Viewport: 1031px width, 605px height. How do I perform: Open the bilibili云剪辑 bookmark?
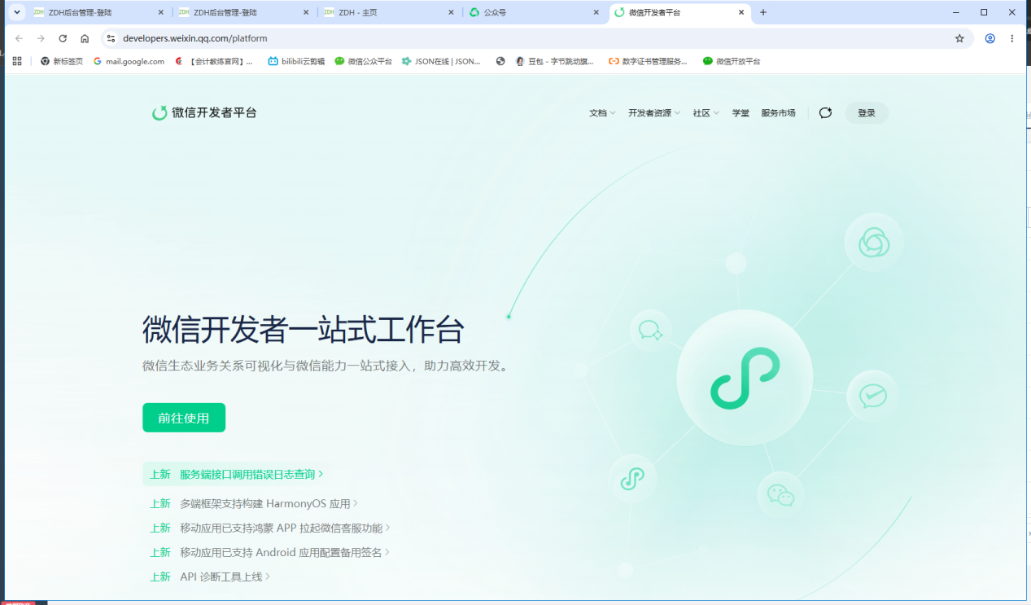pyautogui.click(x=297, y=61)
